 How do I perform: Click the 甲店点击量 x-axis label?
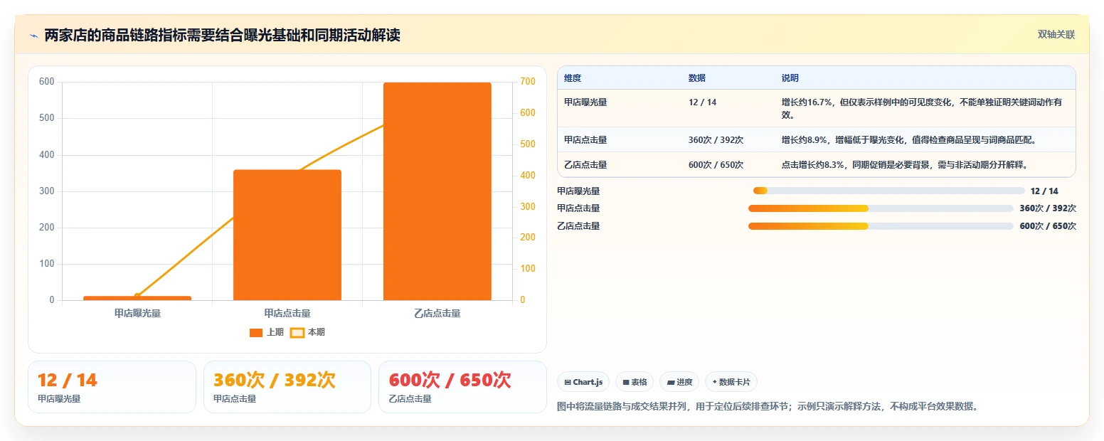pyautogui.click(x=287, y=313)
